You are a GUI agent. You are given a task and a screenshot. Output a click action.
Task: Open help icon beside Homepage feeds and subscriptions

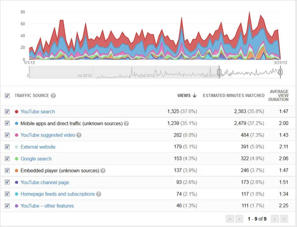click(x=98, y=194)
